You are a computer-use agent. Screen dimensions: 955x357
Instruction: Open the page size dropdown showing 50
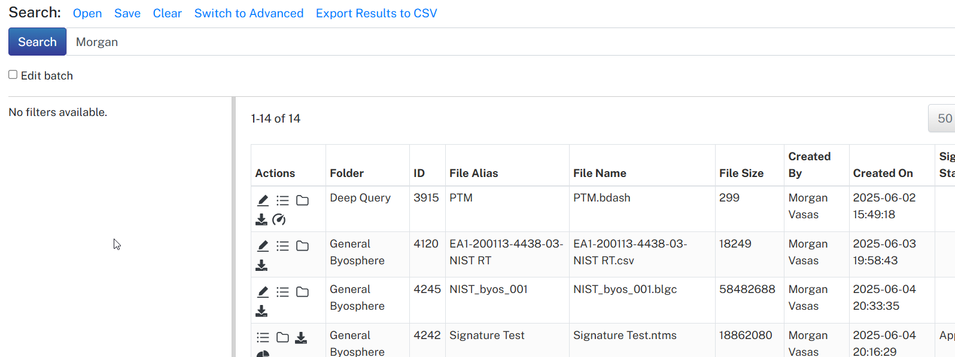(x=942, y=118)
